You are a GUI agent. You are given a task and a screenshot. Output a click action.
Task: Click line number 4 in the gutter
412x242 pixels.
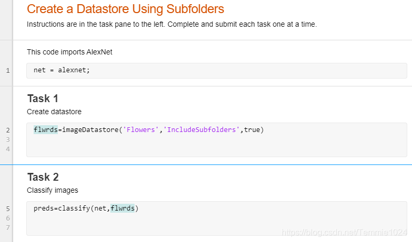pos(8,149)
